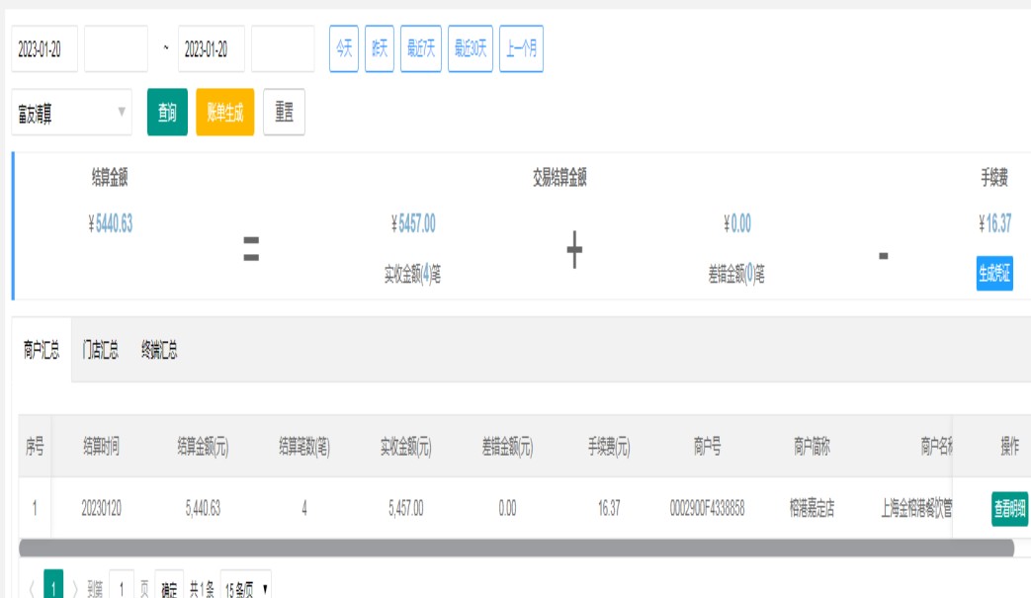The height and width of the screenshot is (598, 1031).
Task: Click the yellow 账单生成 button
Action: tap(224, 113)
